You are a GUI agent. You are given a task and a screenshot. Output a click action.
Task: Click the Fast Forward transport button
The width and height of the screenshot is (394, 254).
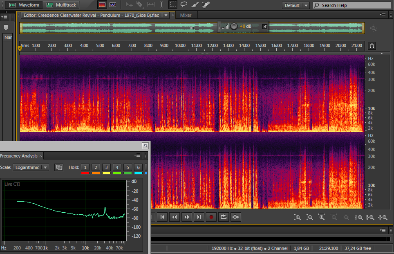click(187, 217)
